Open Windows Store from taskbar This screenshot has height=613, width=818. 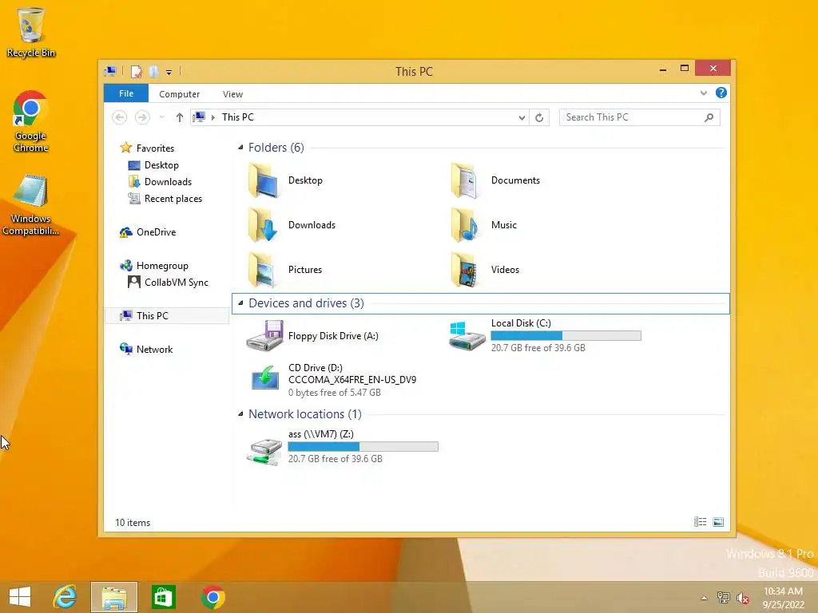click(x=163, y=597)
